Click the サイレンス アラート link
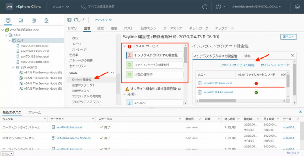304x156 pixels. click(x=275, y=65)
